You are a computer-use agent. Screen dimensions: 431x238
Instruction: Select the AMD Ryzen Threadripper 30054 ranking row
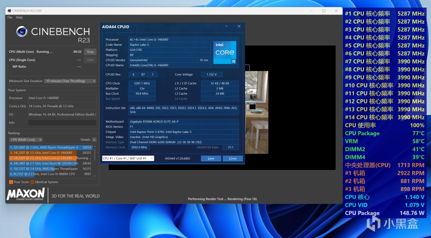coord(51,147)
